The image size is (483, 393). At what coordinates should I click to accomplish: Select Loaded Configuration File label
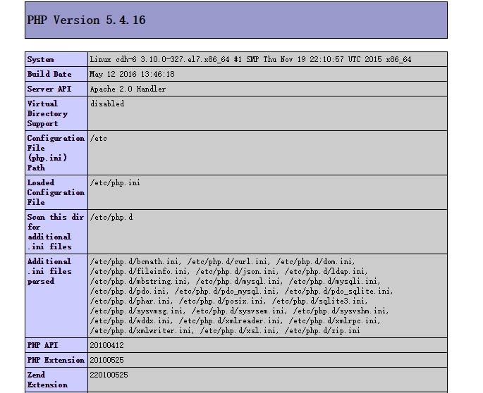[56, 192]
